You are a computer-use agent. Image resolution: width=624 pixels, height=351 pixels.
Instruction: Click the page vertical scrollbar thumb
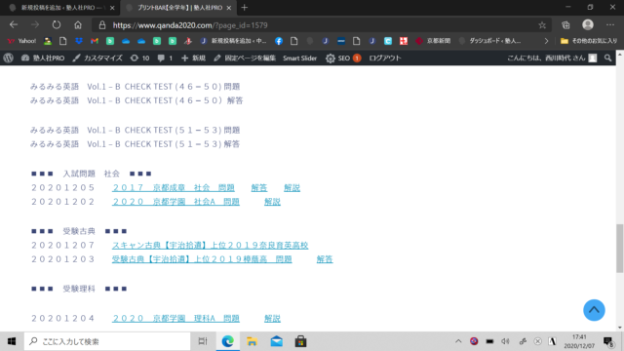pos(620,249)
